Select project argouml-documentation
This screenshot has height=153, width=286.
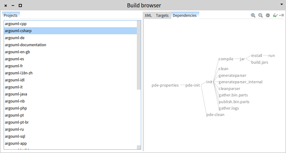click(70, 45)
